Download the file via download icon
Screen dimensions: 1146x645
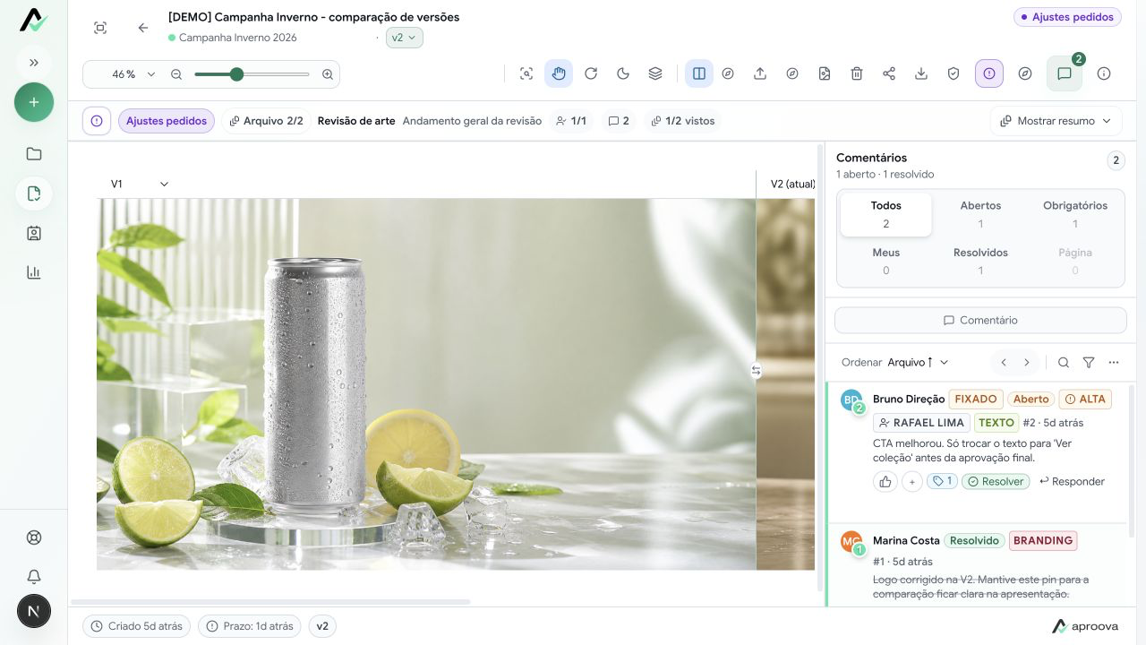[921, 73]
